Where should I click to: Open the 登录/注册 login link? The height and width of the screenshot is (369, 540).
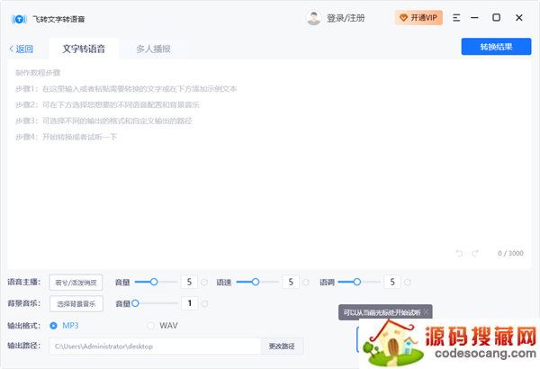(x=346, y=18)
